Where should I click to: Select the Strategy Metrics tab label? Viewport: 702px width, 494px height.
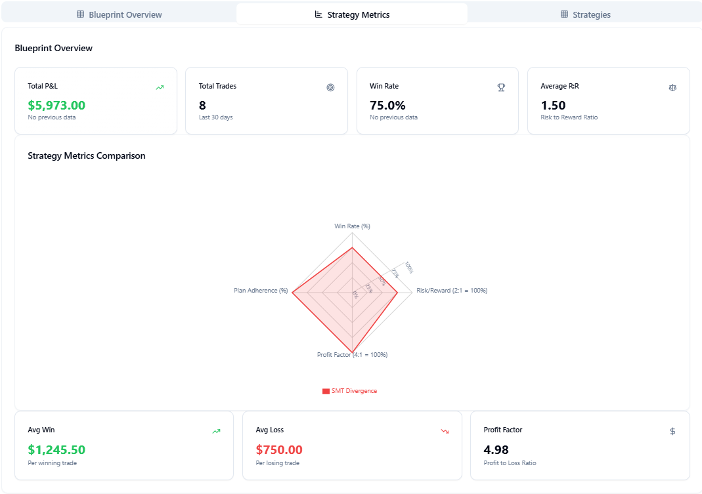click(358, 14)
